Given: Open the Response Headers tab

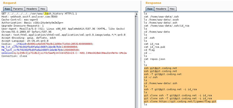Looking at the screenshot, I should click(161, 9).
